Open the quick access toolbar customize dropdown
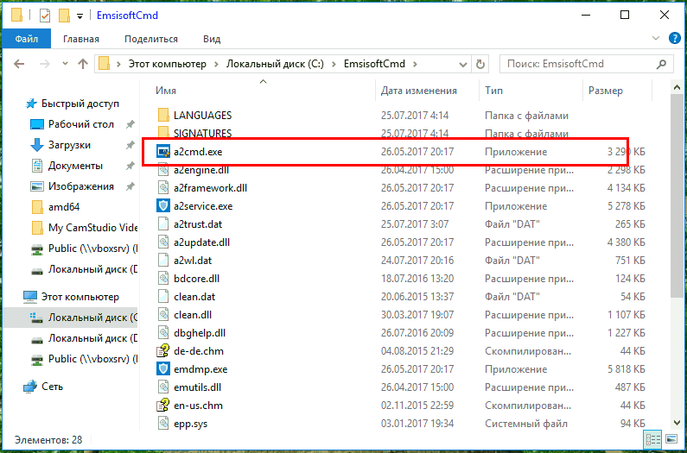This screenshot has height=453, width=687. coord(80,16)
